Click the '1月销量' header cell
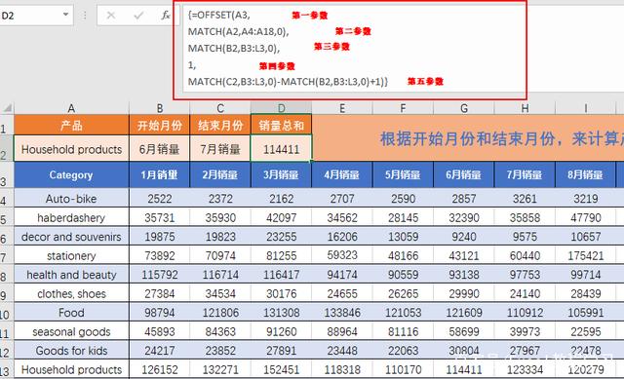Viewport: 624px width, 379px height. (x=160, y=174)
